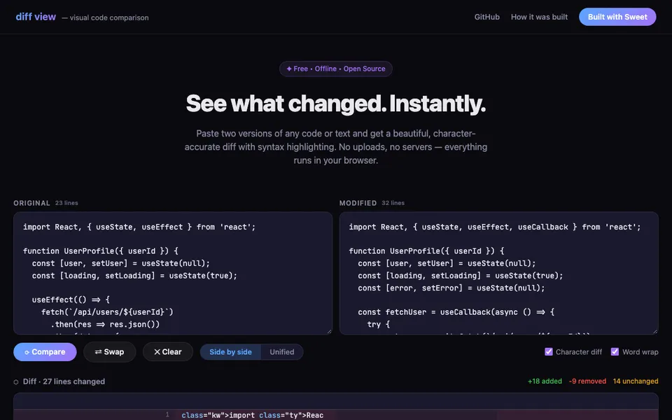The image size is (672, 420).
Task: Switch to Unified view
Action: [282, 352]
